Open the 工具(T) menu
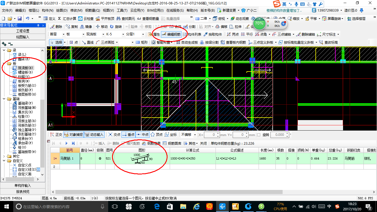This screenshot has width=377, height=212. tap(122, 10)
